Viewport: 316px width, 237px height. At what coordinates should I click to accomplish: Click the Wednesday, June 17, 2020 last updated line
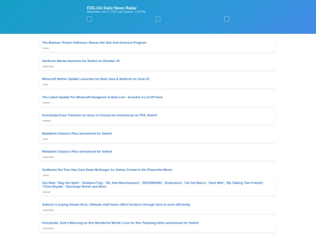tap(116, 12)
